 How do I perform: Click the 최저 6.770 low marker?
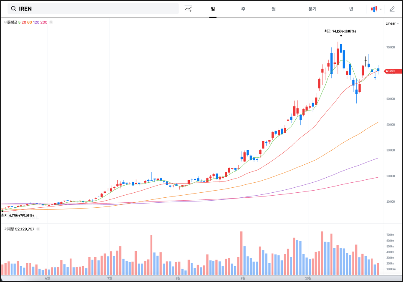(18, 215)
